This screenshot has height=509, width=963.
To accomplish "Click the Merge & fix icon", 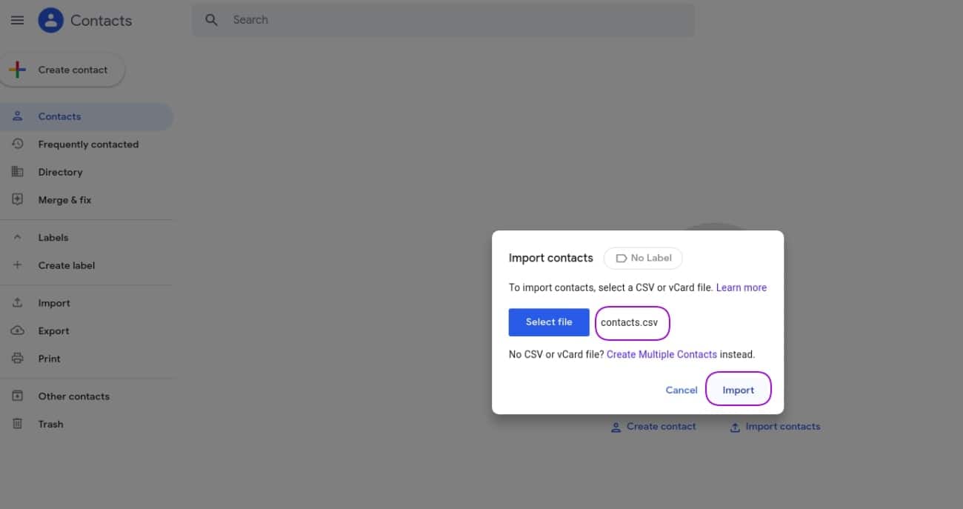I will 17,199.
